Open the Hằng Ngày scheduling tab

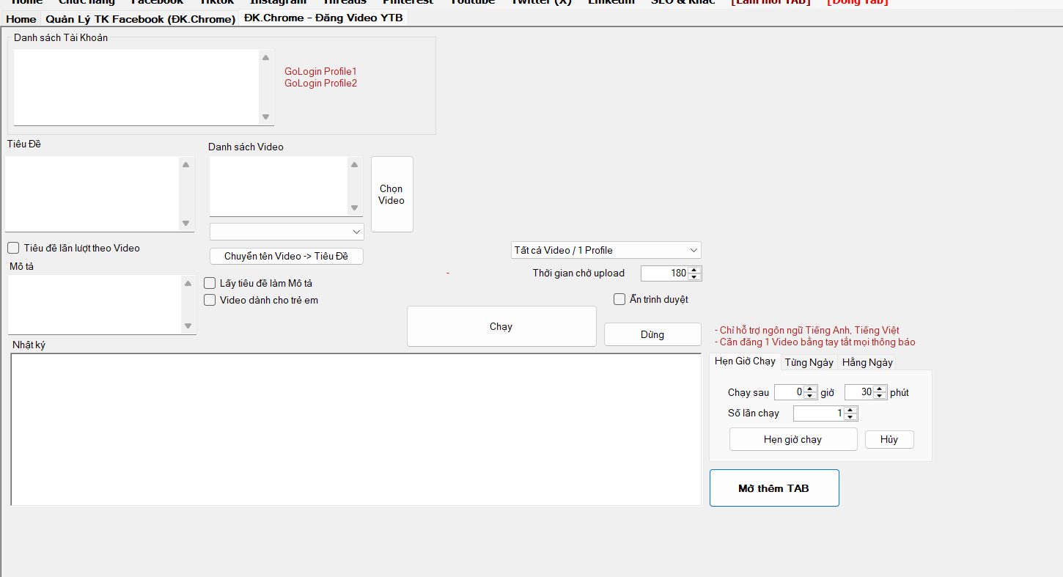(x=867, y=362)
